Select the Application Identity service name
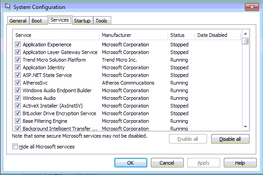 pyautogui.click(x=44, y=67)
